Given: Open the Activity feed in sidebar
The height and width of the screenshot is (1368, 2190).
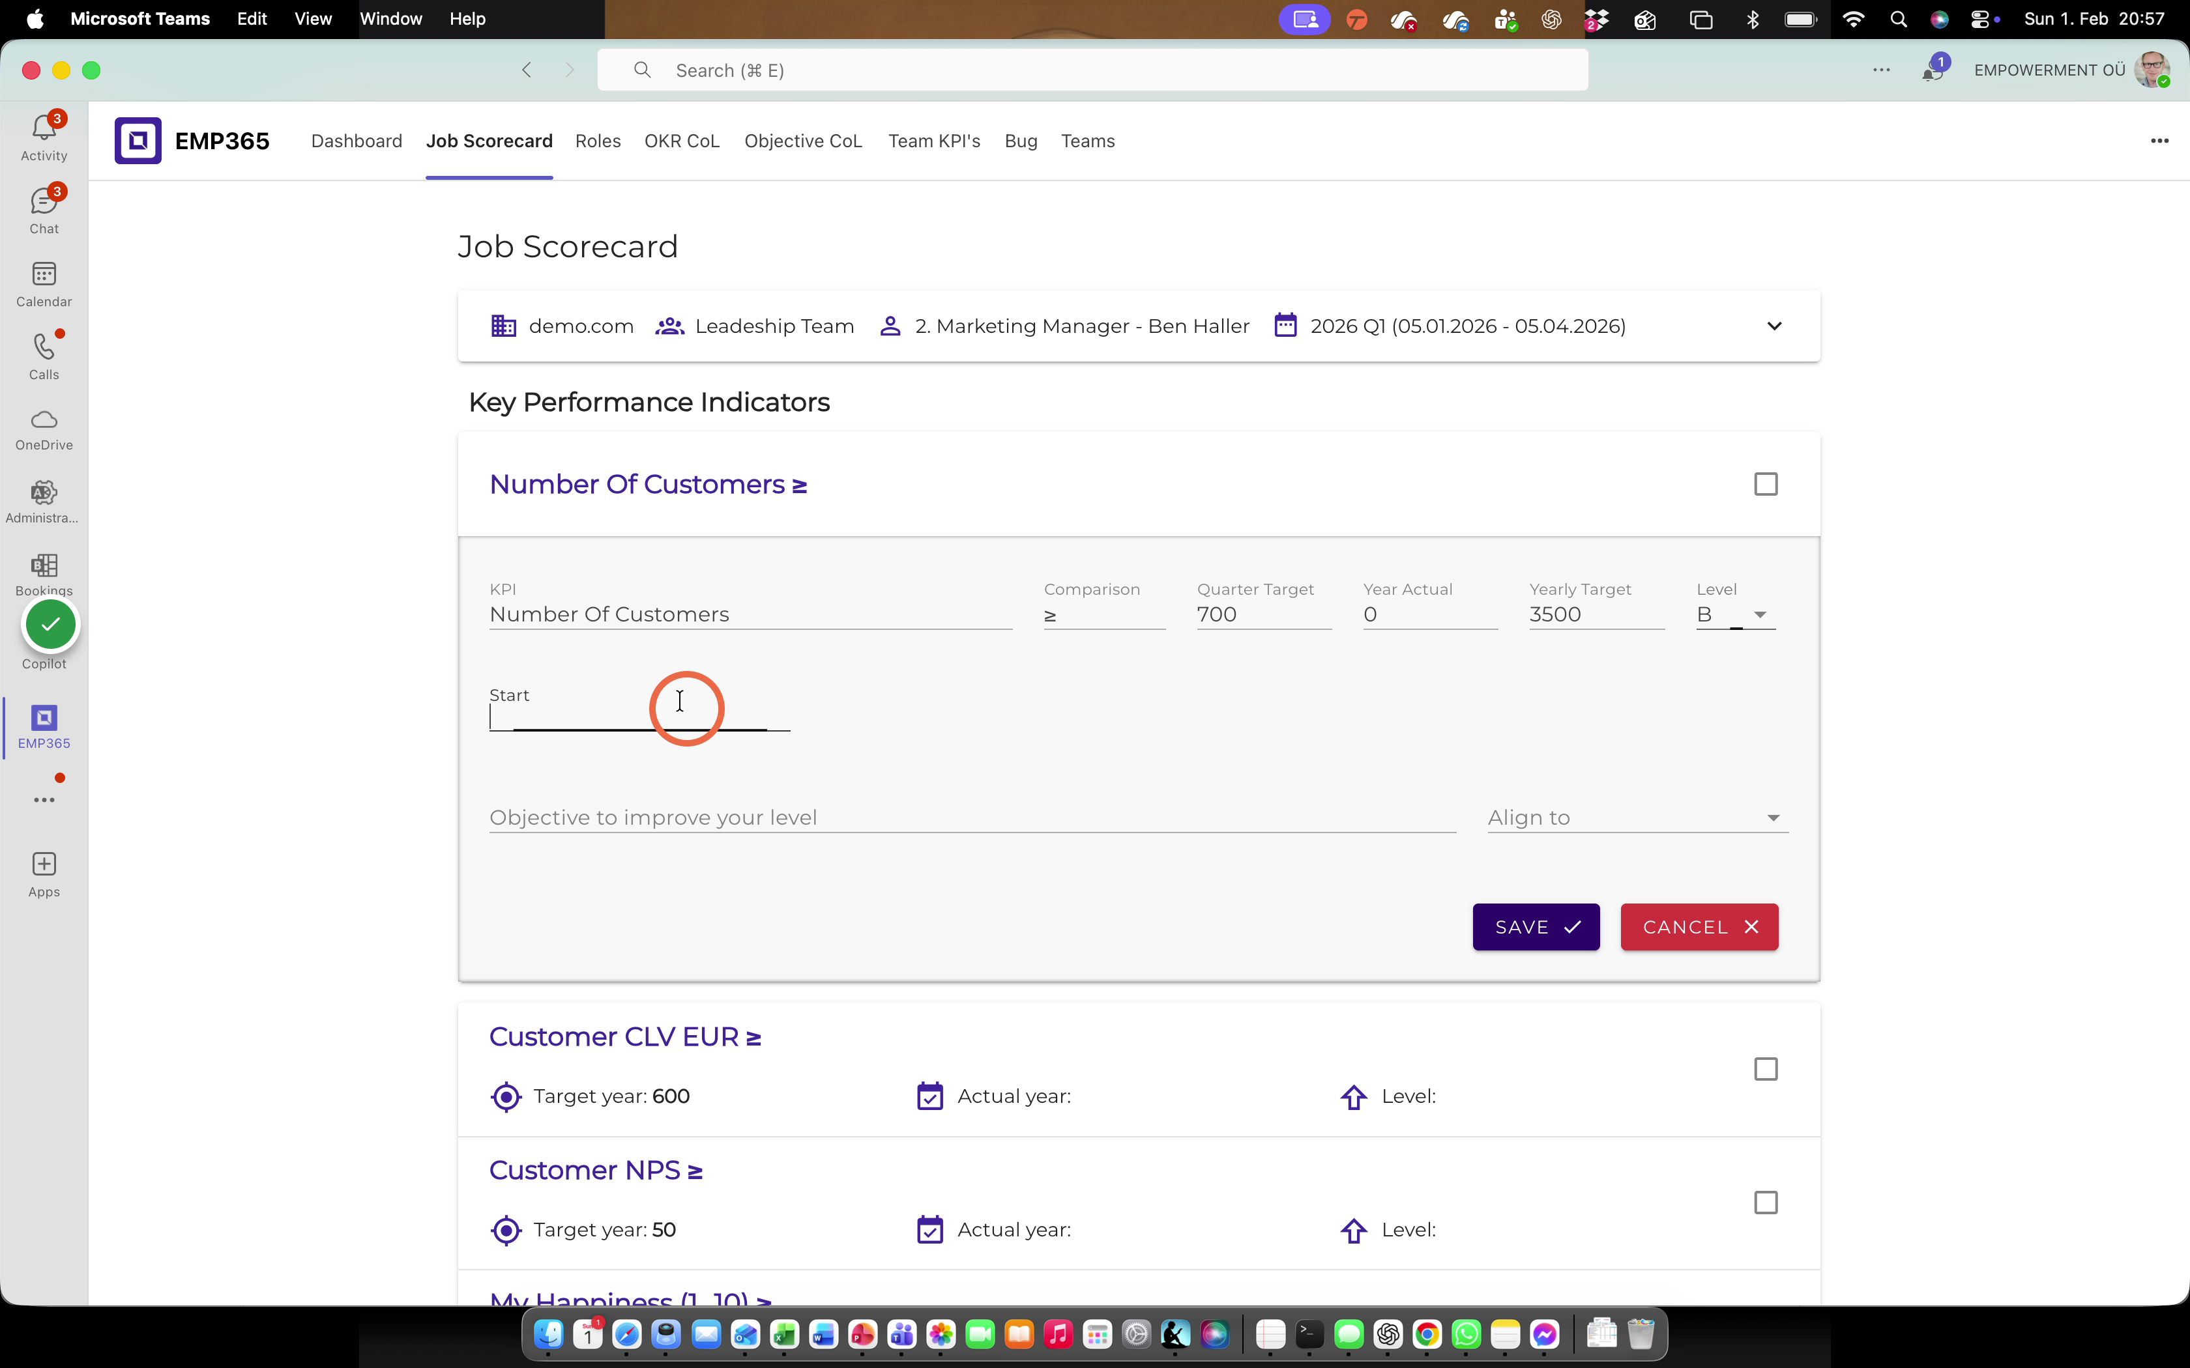Looking at the screenshot, I should (44, 137).
